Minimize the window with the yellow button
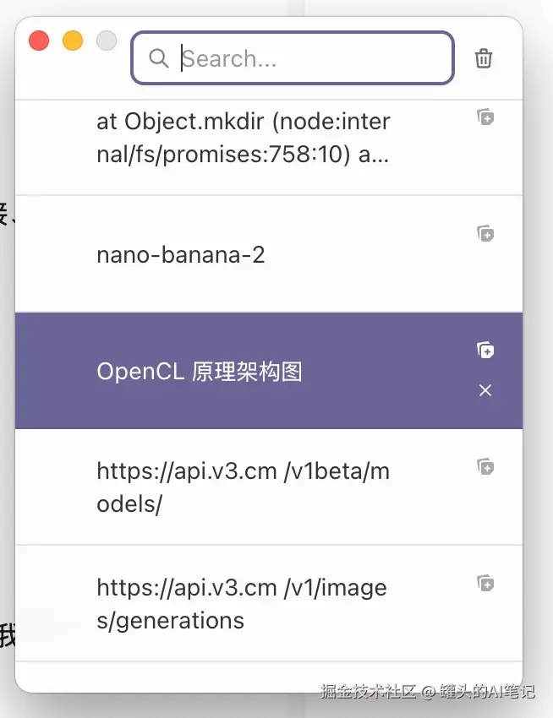The height and width of the screenshot is (718, 553). click(x=73, y=41)
